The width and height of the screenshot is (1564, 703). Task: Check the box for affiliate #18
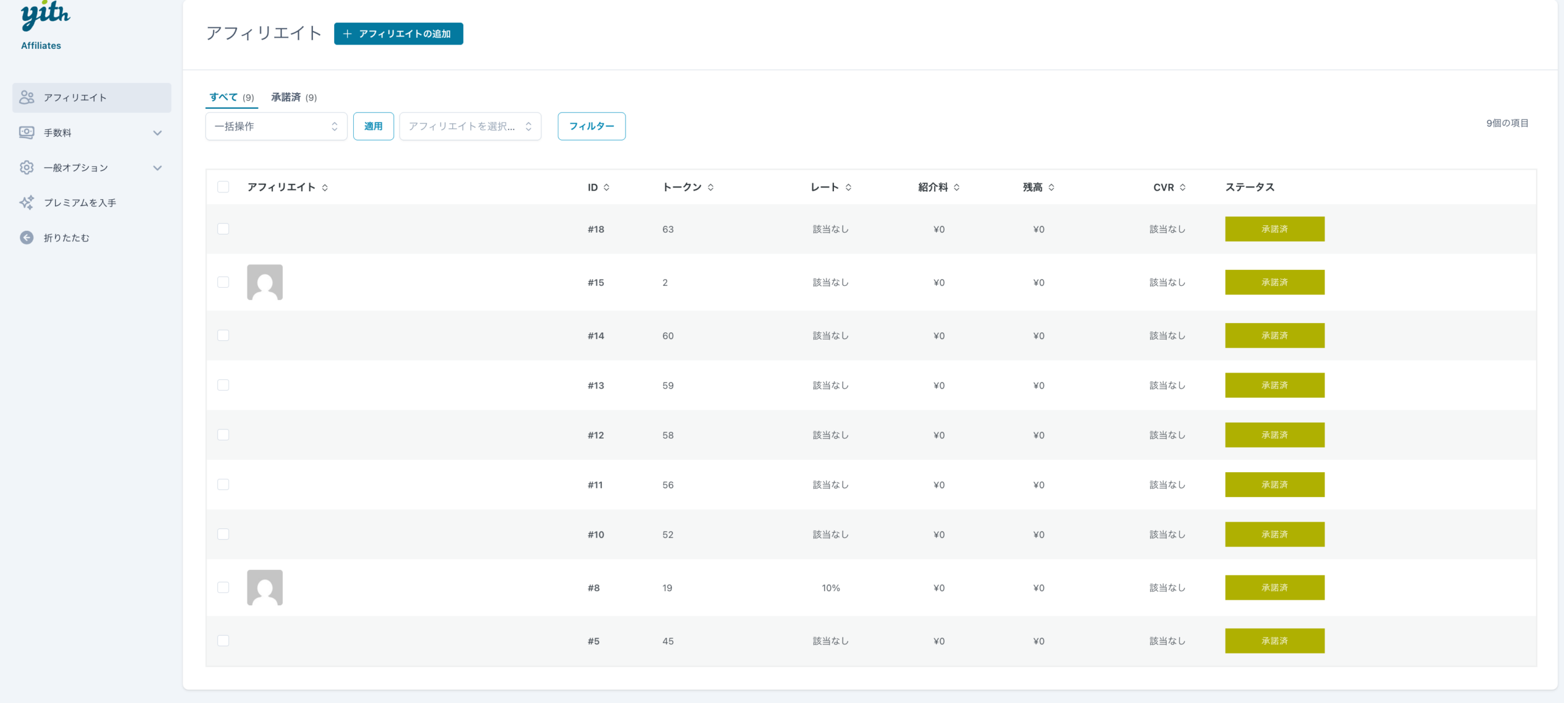click(223, 229)
